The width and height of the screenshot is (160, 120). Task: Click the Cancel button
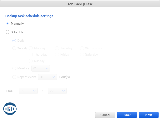tap(105, 115)
